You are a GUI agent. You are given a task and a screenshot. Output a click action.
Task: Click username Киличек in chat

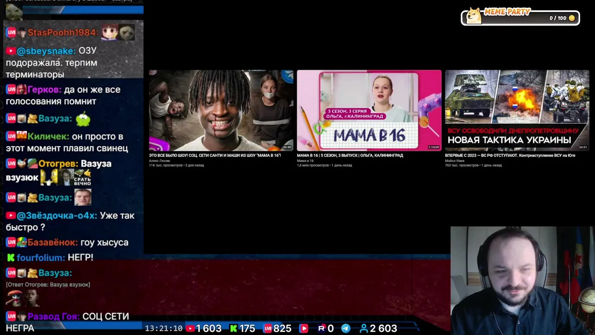coord(48,137)
